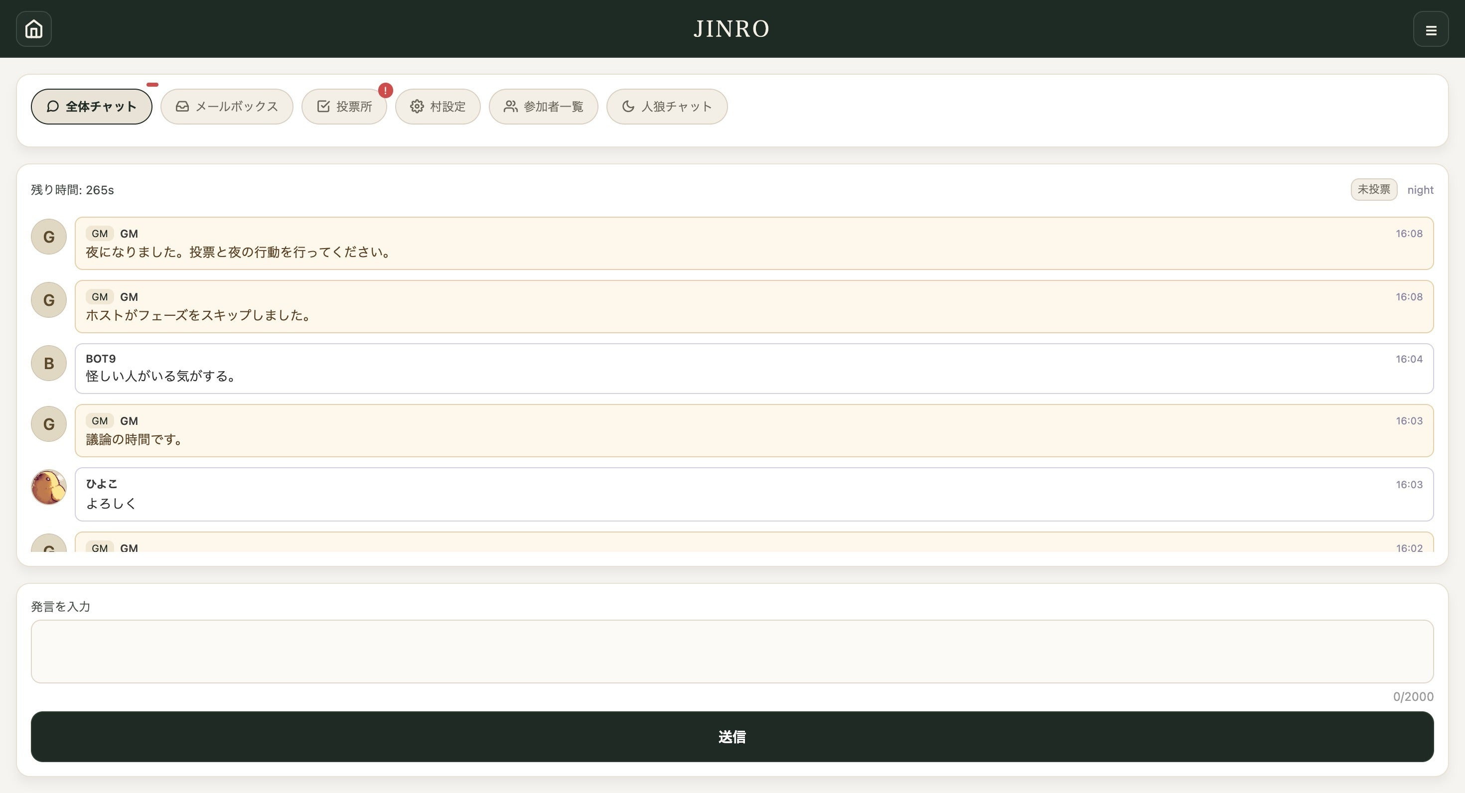Open the hamburger menu
Screen dimensions: 1465x793
[1431, 29]
